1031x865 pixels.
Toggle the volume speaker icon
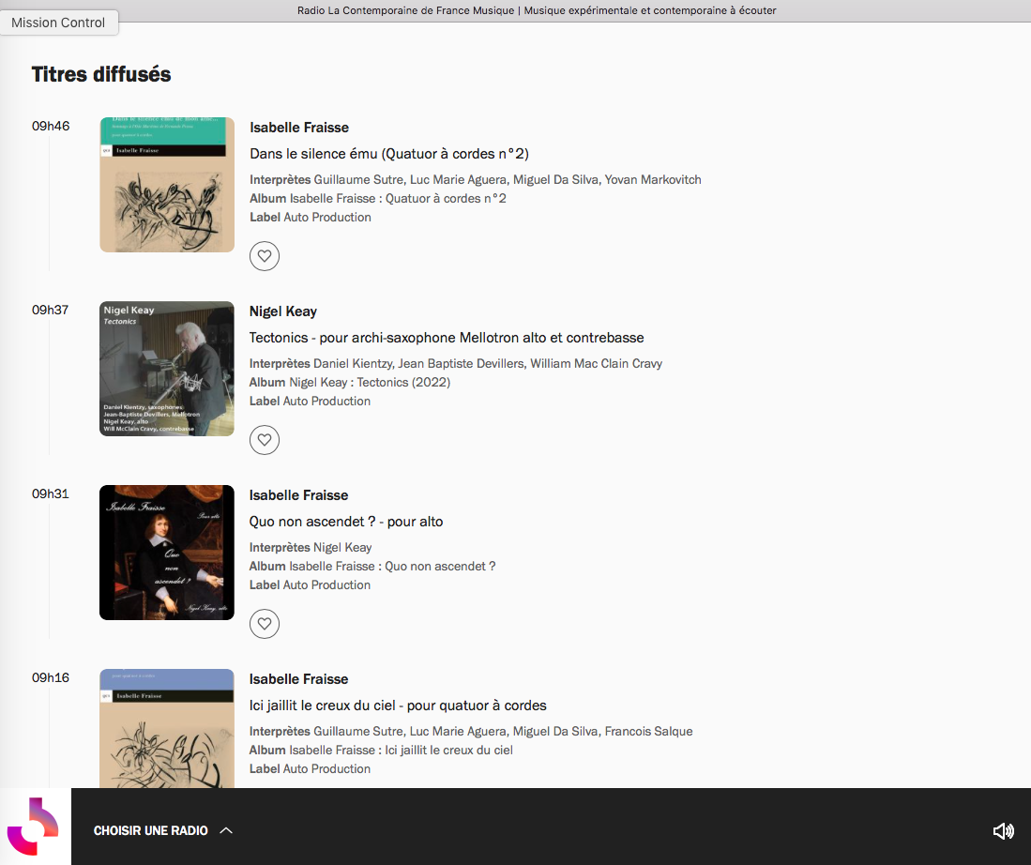1003,831
